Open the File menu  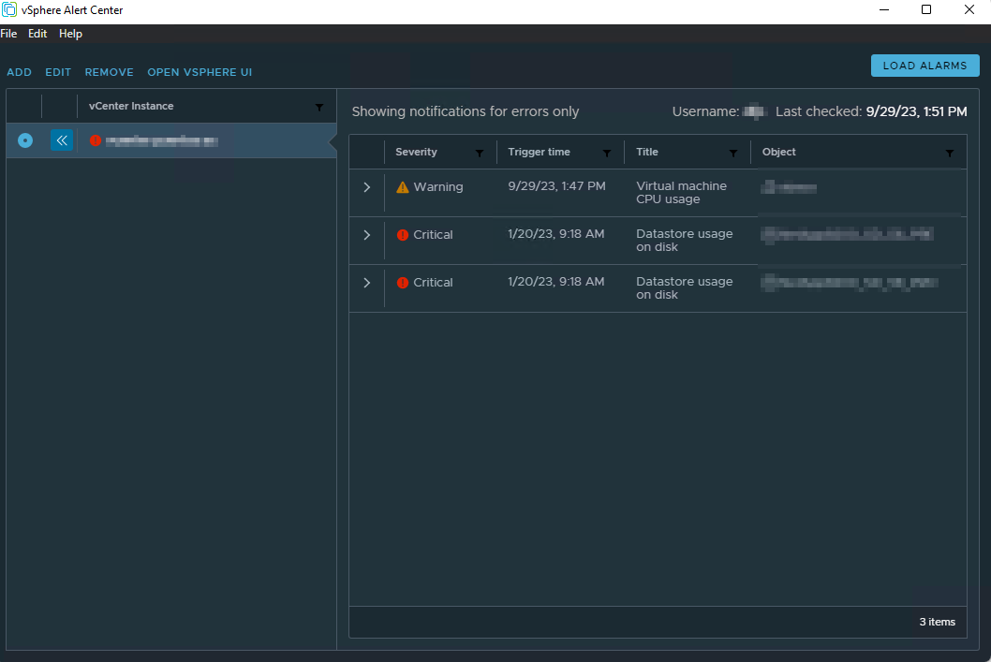pyautogui.click(x=8, y=34)
